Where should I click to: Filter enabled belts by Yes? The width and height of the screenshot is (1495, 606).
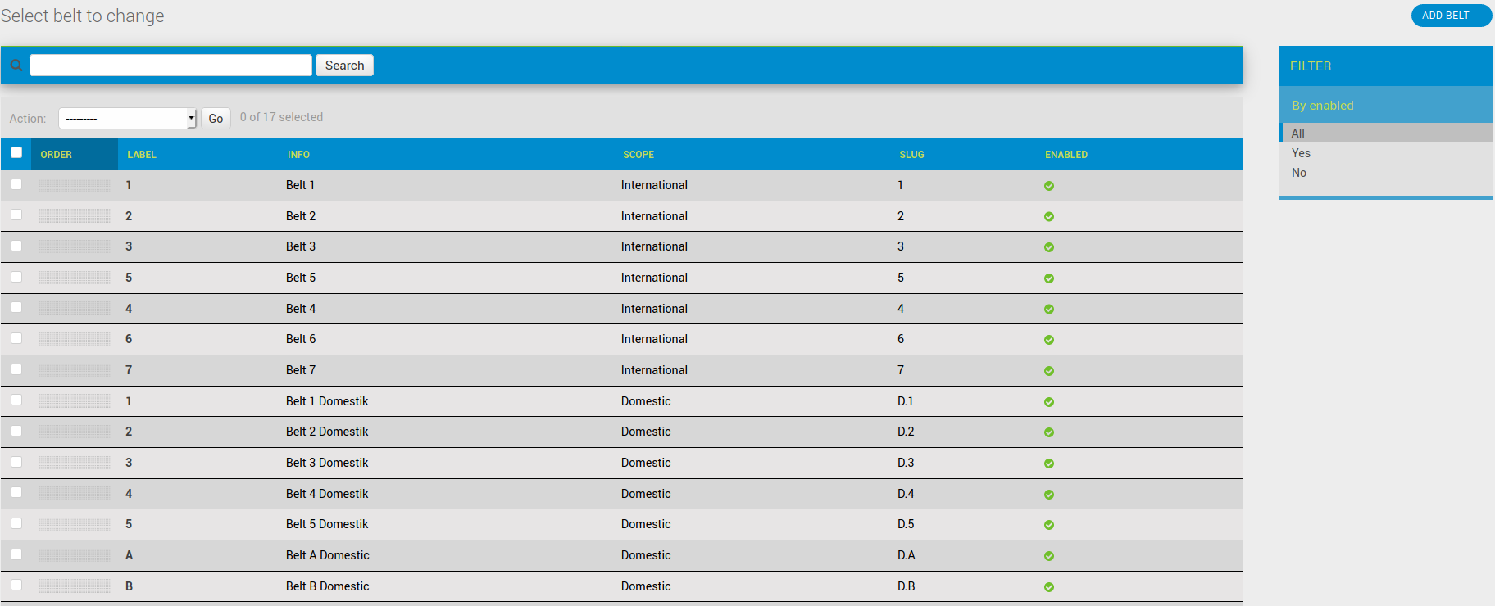pyautogui.click(x=1301, y=153)
